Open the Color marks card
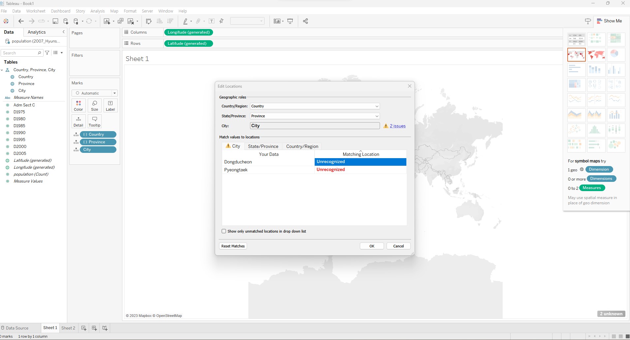The height and width of the screenshot is (340, 630). pyautogui.click(x=79, y=105)
